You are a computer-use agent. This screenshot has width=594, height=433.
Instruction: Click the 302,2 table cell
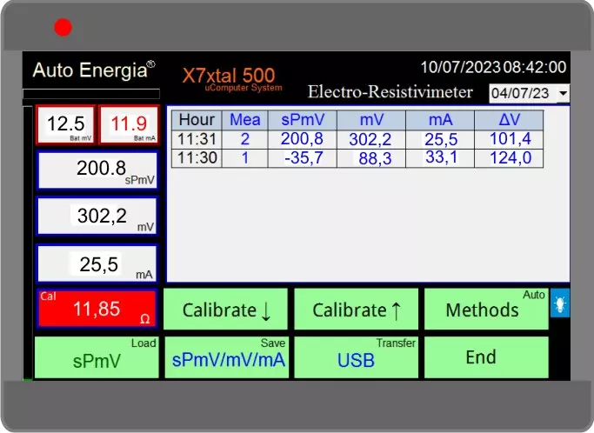pos(371,139)
